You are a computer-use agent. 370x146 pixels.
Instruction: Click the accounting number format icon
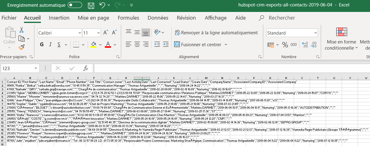(271, 45)
